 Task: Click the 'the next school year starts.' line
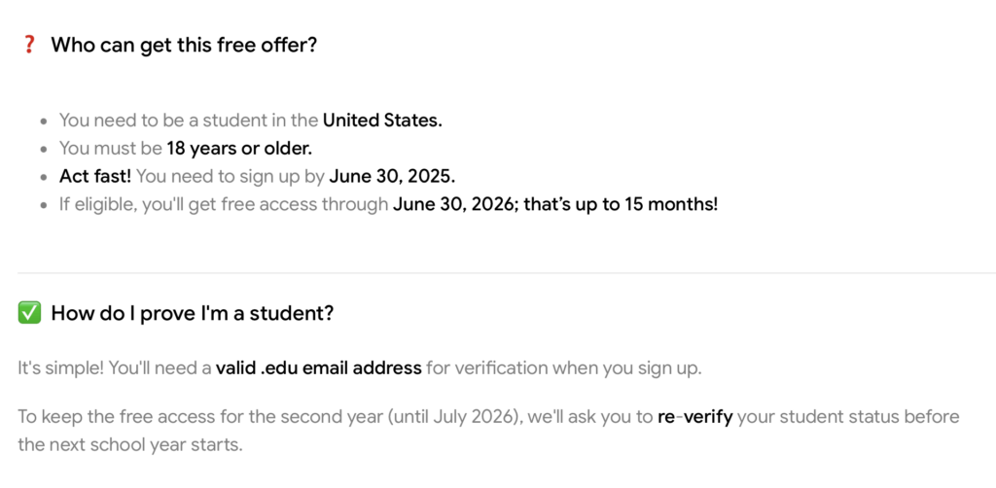point(130,445)
